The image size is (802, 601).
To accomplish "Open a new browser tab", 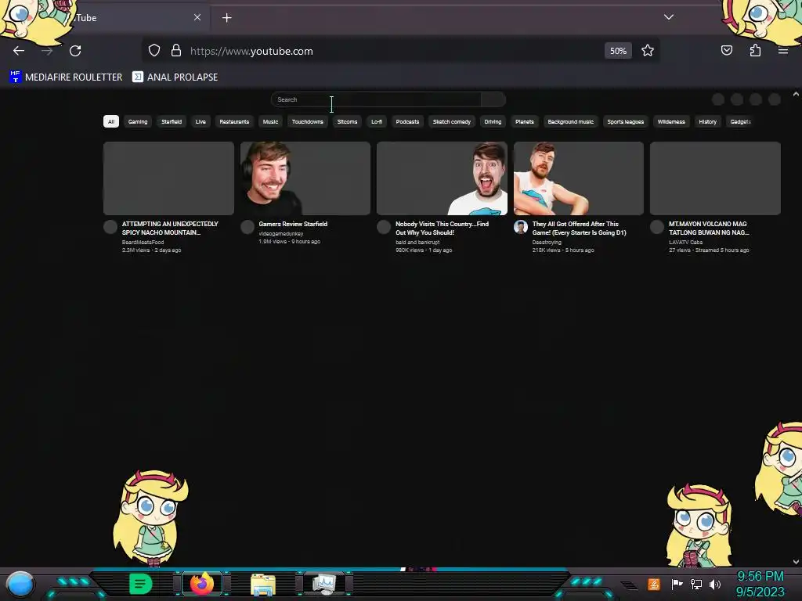I will pyautogui.click(x=226, y=18).
